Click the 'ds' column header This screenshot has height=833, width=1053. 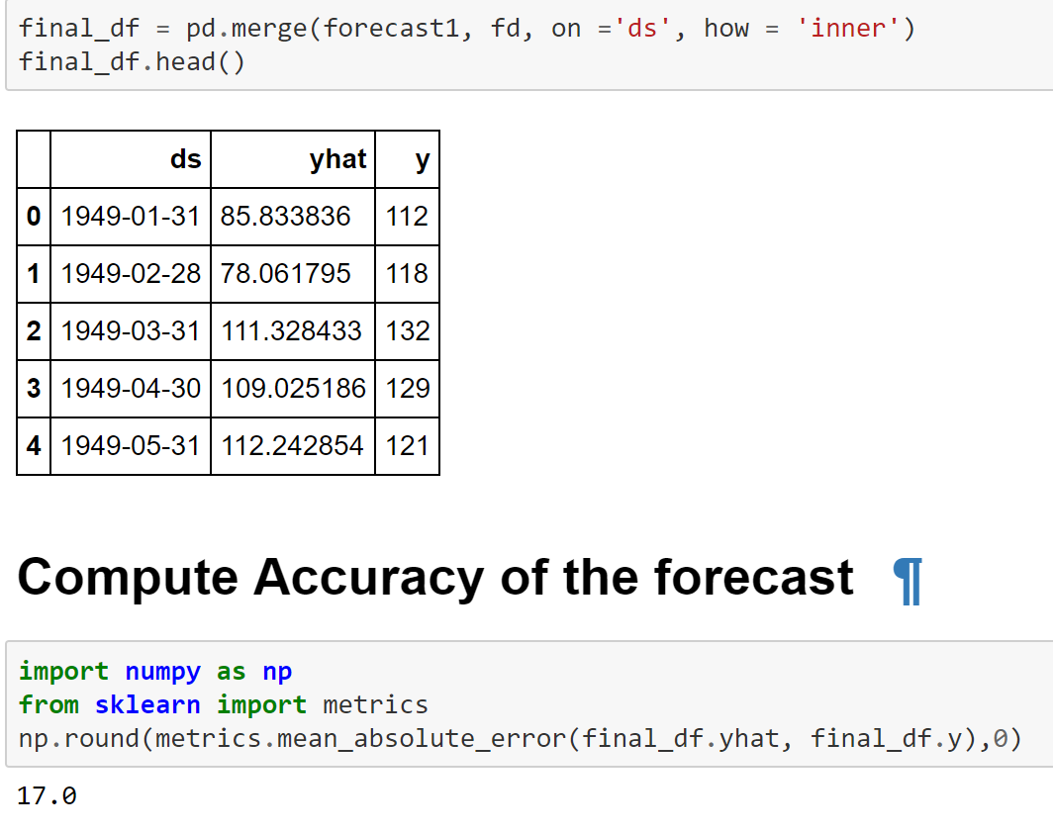click(185, 159)
